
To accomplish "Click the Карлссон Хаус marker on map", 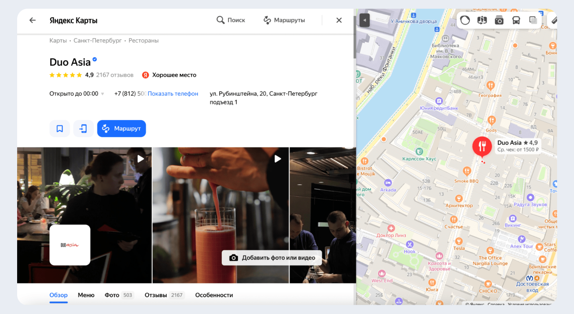I will (419, 152).
